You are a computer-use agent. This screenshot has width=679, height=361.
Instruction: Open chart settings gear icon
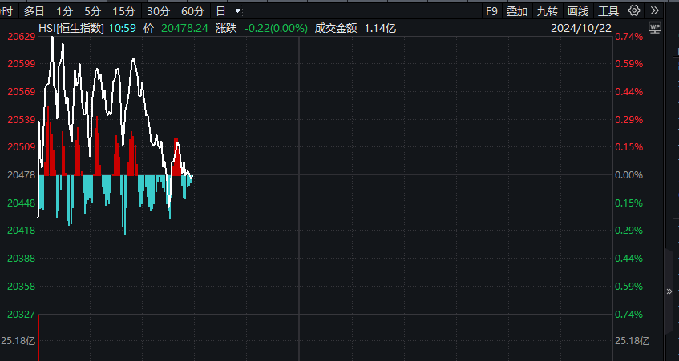(634, 11)
